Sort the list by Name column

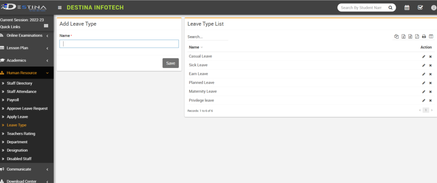click(195, 47)
